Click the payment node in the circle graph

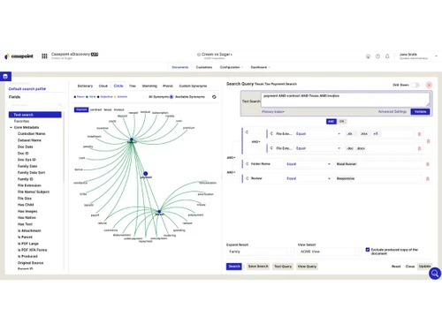coord(146,174)
